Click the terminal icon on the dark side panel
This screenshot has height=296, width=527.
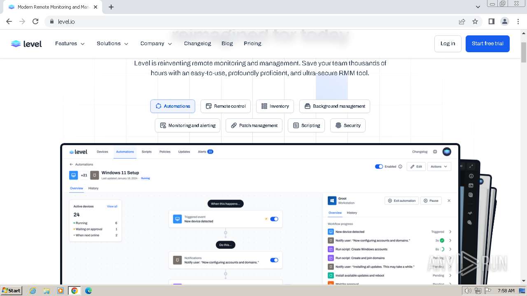471,185
